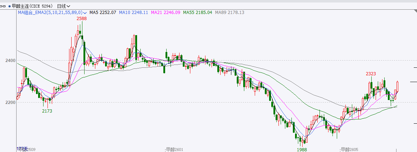417x152 pixels.
Task: Click the 177天 day count label
Action: coord(22,149)
